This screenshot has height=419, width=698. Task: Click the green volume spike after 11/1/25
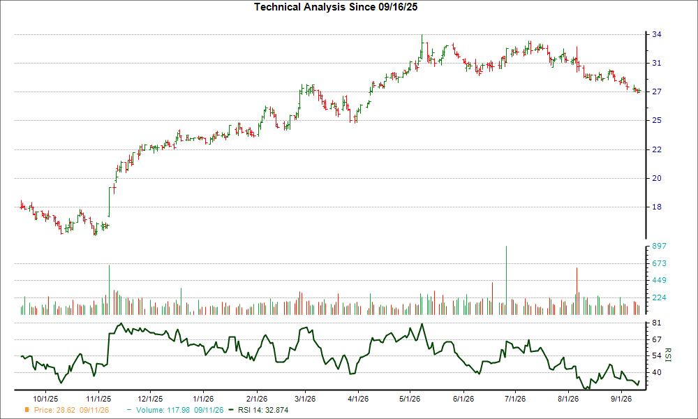tap(109, 290)
